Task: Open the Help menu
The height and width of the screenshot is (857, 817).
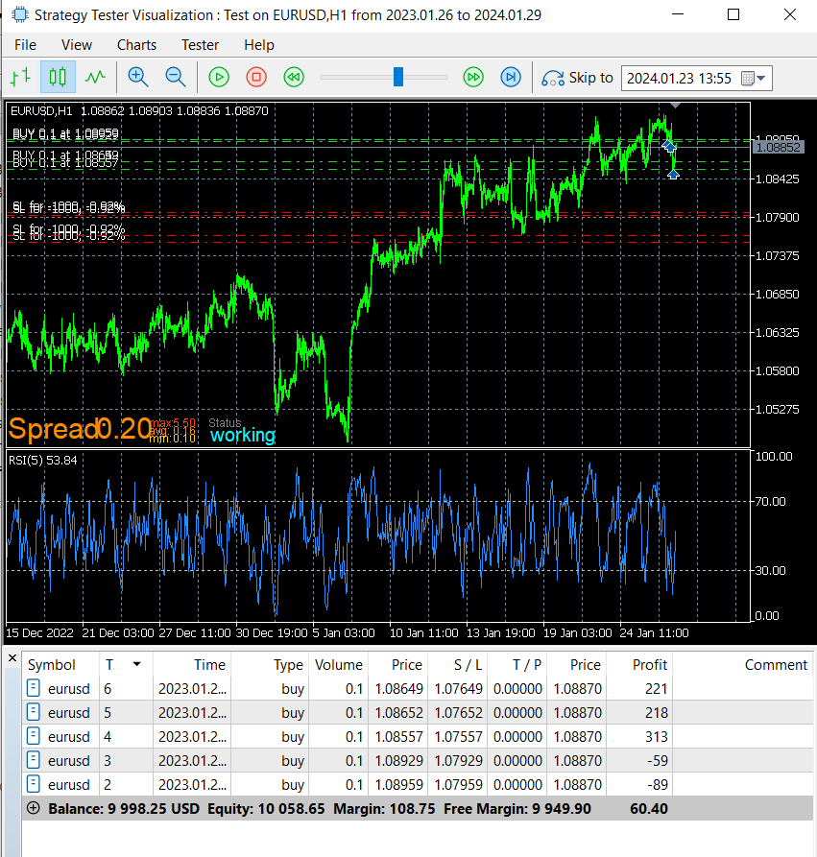Action: point(258,45)
